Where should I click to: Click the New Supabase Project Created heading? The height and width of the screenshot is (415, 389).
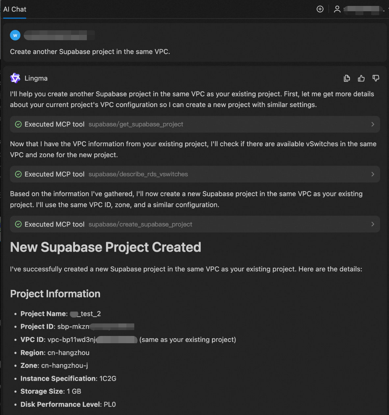pos(106,247)
